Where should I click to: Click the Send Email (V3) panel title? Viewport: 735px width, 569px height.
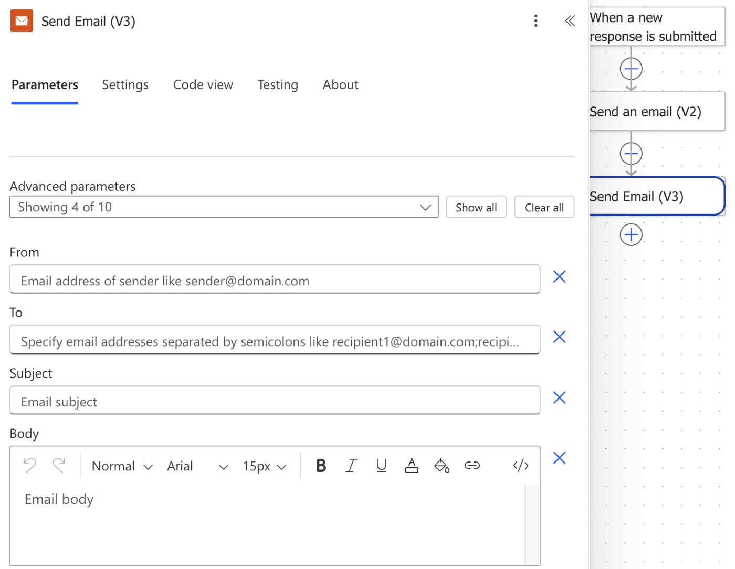tap(88, 22)
